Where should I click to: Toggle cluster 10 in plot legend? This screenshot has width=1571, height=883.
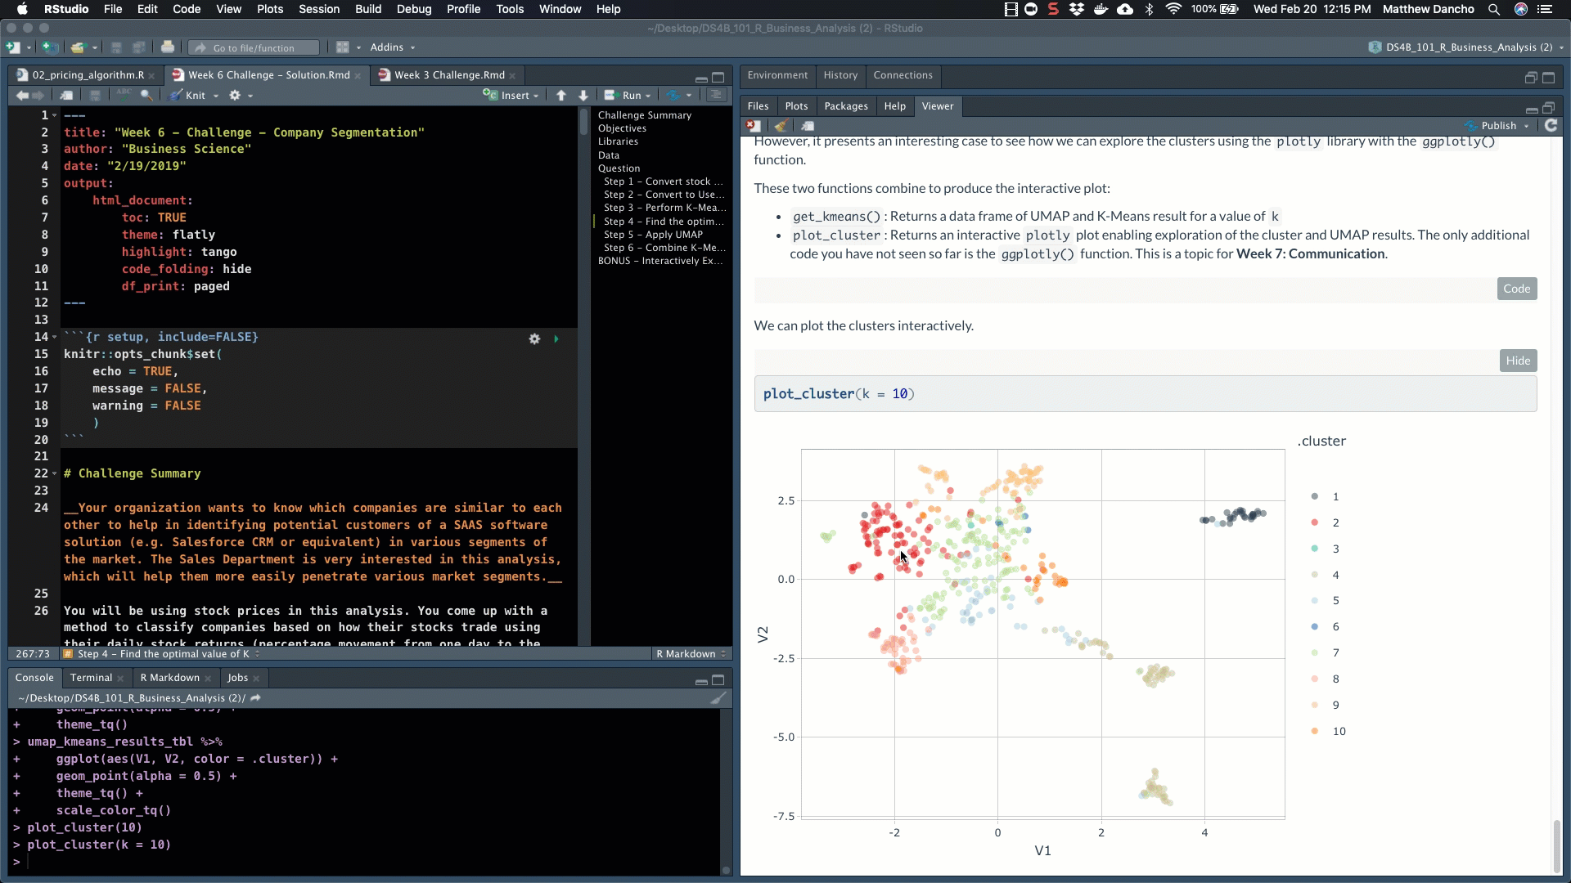pos(1328,731)
